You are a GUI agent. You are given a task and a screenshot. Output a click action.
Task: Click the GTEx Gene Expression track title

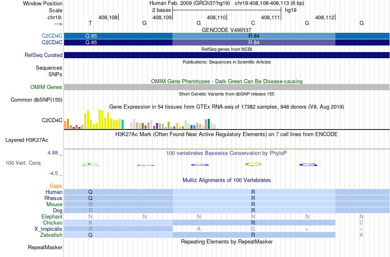[x=227, y=107]
